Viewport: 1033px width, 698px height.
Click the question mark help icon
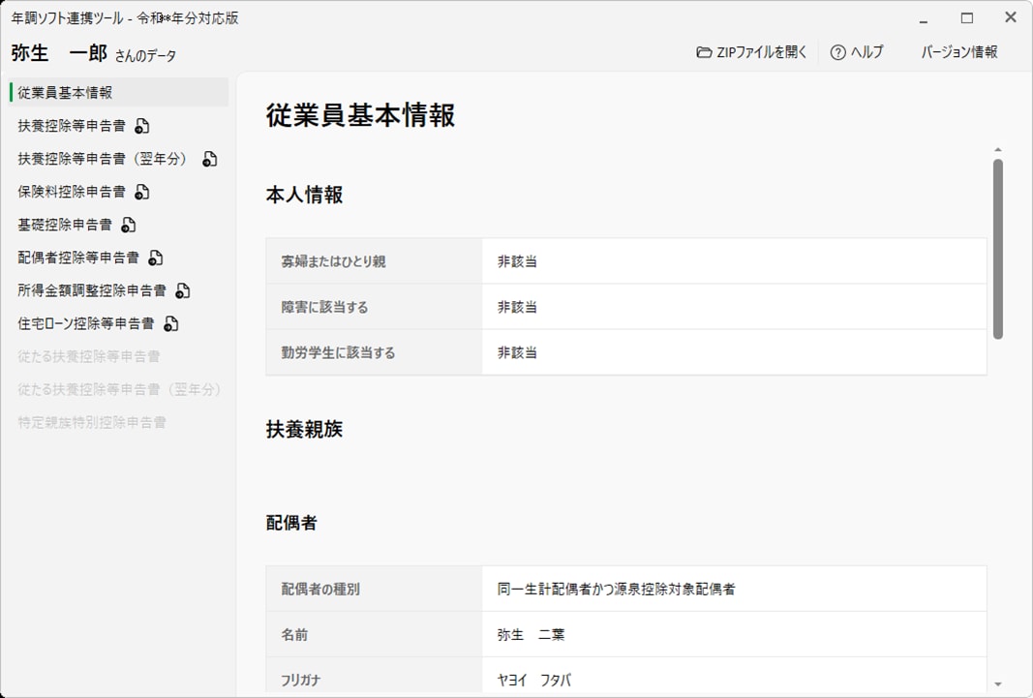pos(838,52)
